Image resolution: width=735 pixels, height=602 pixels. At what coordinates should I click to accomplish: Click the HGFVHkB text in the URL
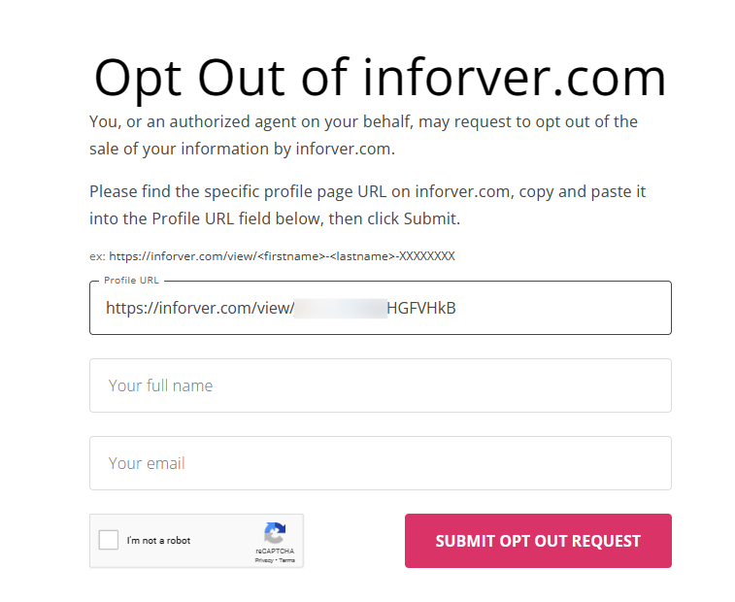421,309
